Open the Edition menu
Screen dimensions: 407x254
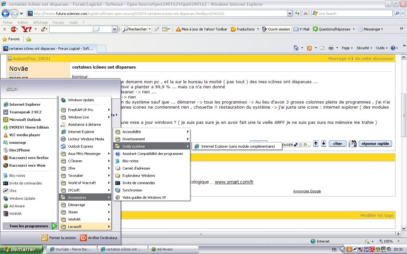point(23,23)
